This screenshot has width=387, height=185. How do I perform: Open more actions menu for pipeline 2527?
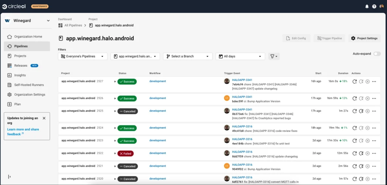(x=374, y=82)
